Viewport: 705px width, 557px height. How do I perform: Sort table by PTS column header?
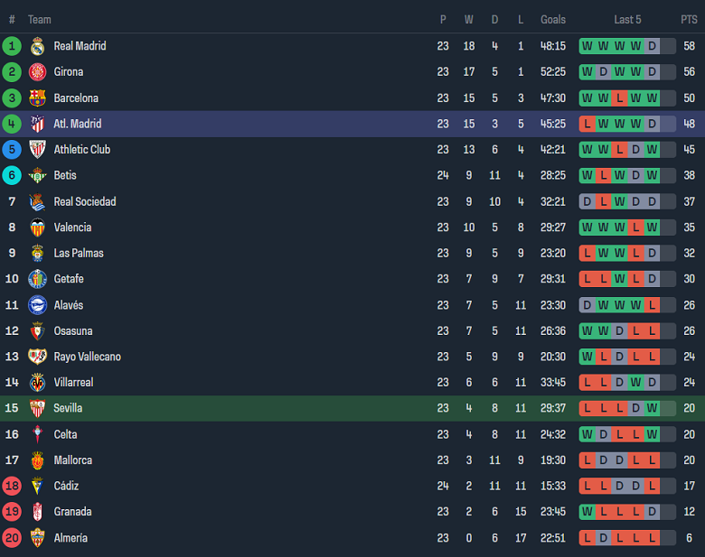pyautogui.click(x=689, y=20)
